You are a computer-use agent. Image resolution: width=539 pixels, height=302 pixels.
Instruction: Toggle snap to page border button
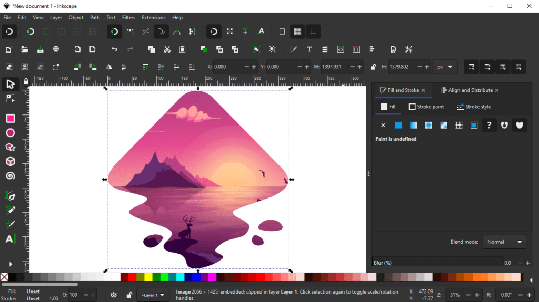click(282, 32)
